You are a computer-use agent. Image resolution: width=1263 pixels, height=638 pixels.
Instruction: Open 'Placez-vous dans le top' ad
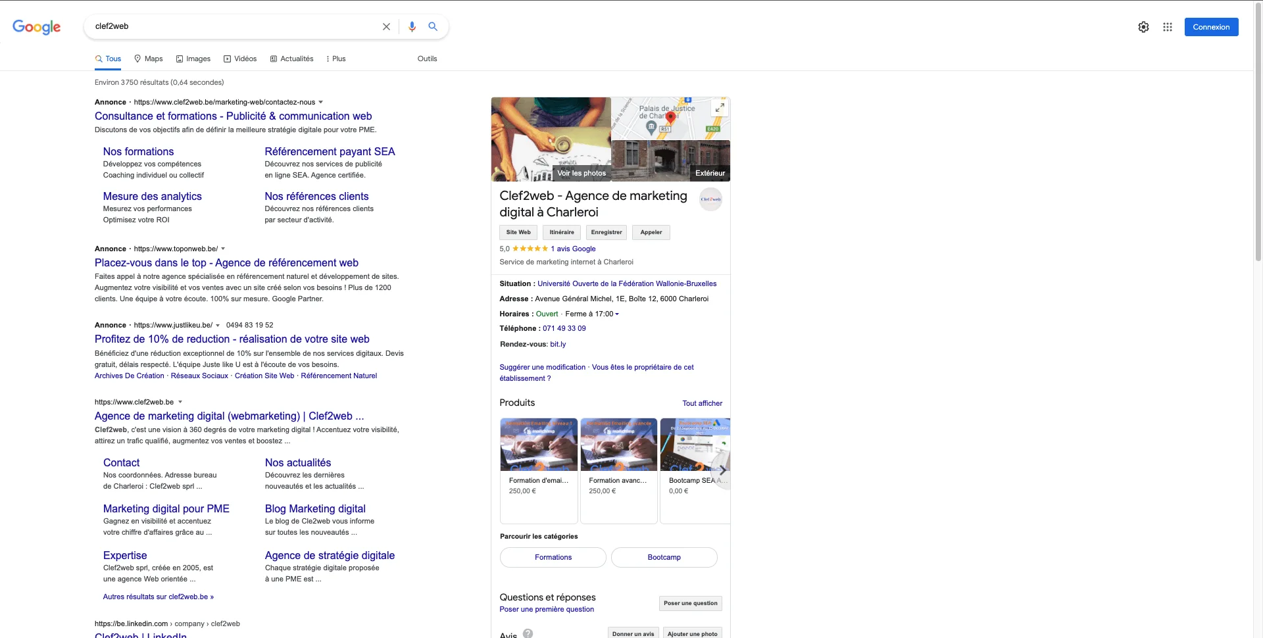tap(226, 263)
